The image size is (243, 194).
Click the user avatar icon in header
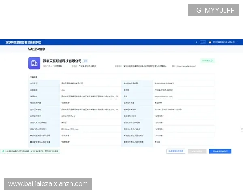pyautogui.click(x=210, y=42)
